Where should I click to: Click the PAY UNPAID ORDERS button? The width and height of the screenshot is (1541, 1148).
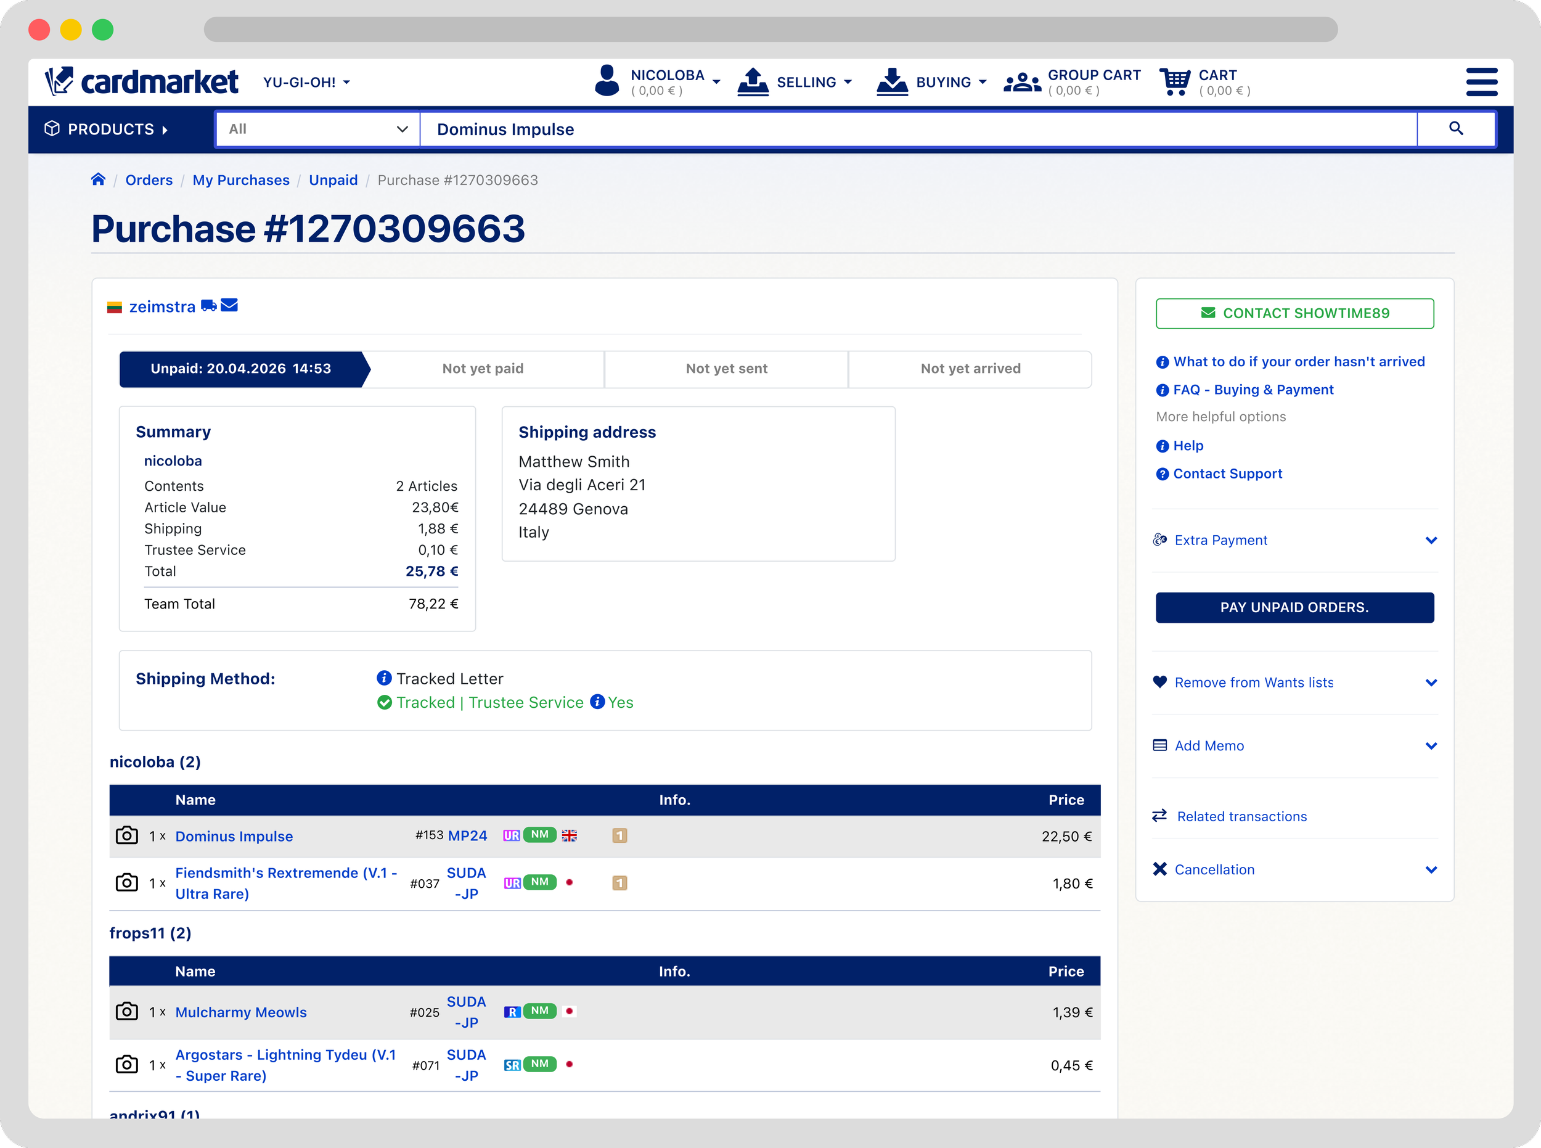pyautogui.click(x=1294, y=607)
